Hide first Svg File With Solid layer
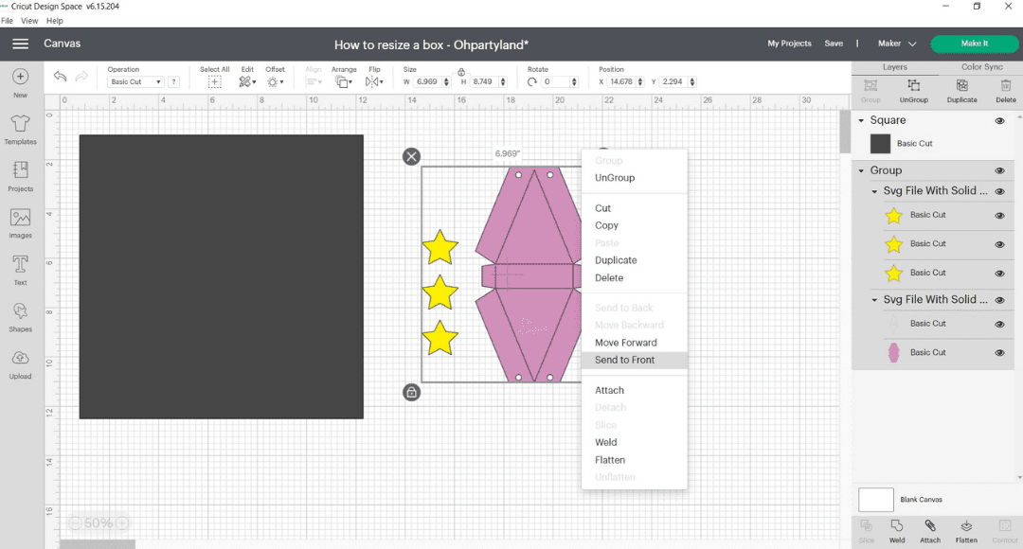Screen dimensions: 1023x549 click(999, 191)
